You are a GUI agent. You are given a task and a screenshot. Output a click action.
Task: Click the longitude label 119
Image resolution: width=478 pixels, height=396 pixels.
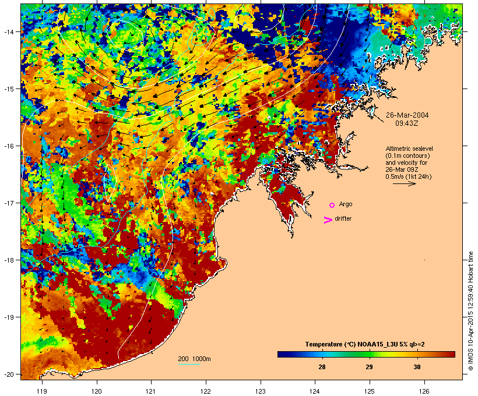click(x=42, y=391)
